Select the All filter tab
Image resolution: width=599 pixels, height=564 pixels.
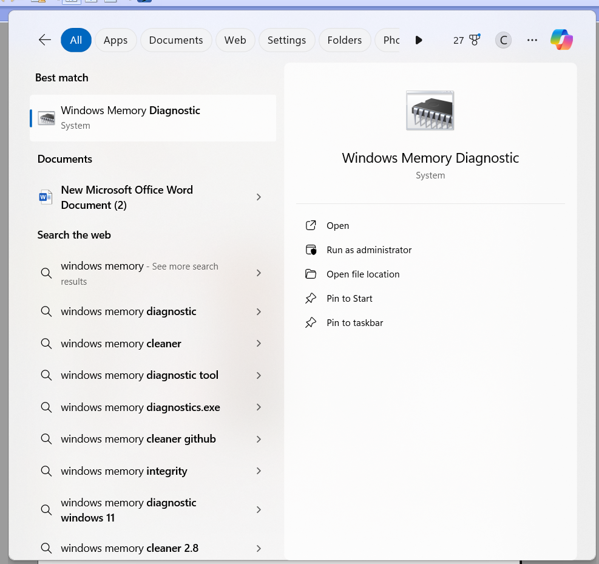[76, 39]
